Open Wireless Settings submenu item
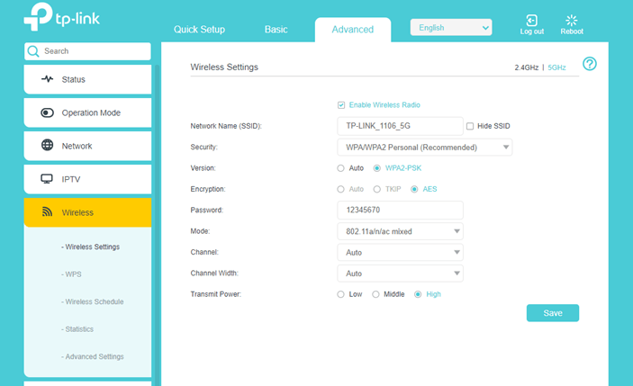 [x=90, y=247]
